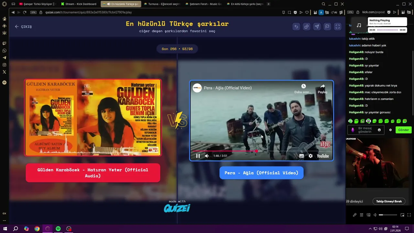Pause the Pera YouTube video

tap(198, 156)
